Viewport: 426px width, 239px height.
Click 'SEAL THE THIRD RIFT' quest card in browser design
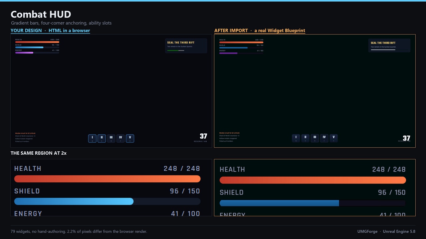[186, 46]
